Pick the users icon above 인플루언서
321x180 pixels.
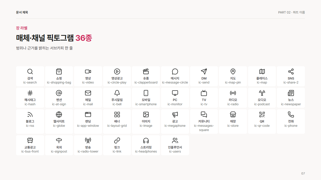(x=175, y=140)
